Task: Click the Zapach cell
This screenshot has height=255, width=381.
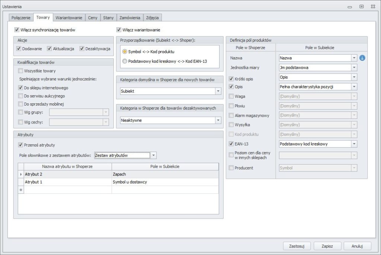Action: click(x=165, y=174)
